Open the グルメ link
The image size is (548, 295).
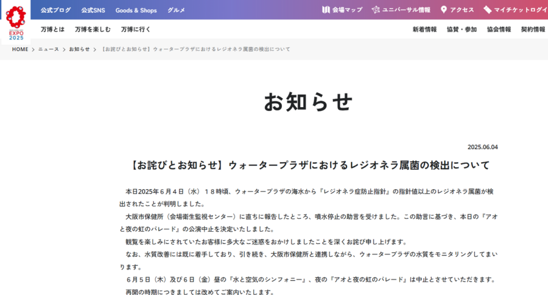tap(176, 10)
